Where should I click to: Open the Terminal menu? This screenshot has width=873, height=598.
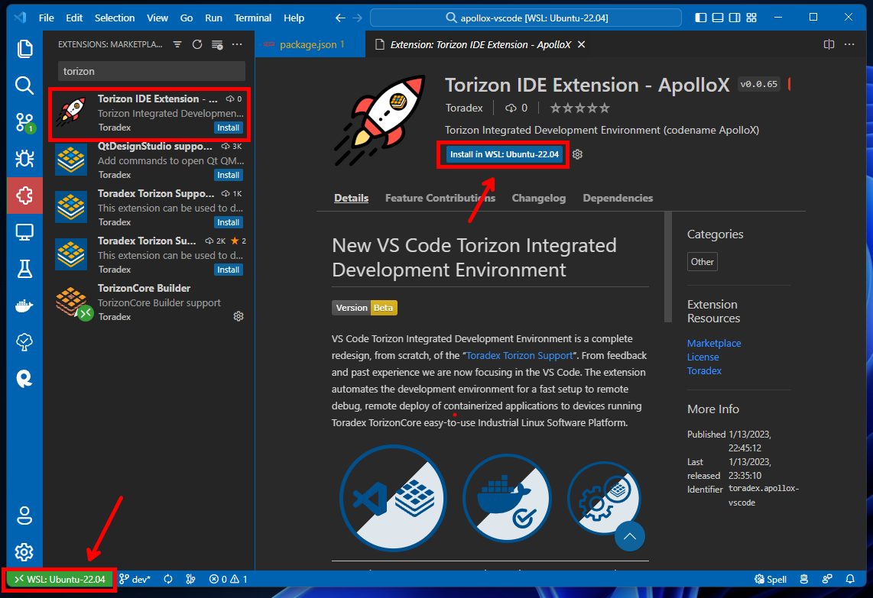click(x=252, y=18)
